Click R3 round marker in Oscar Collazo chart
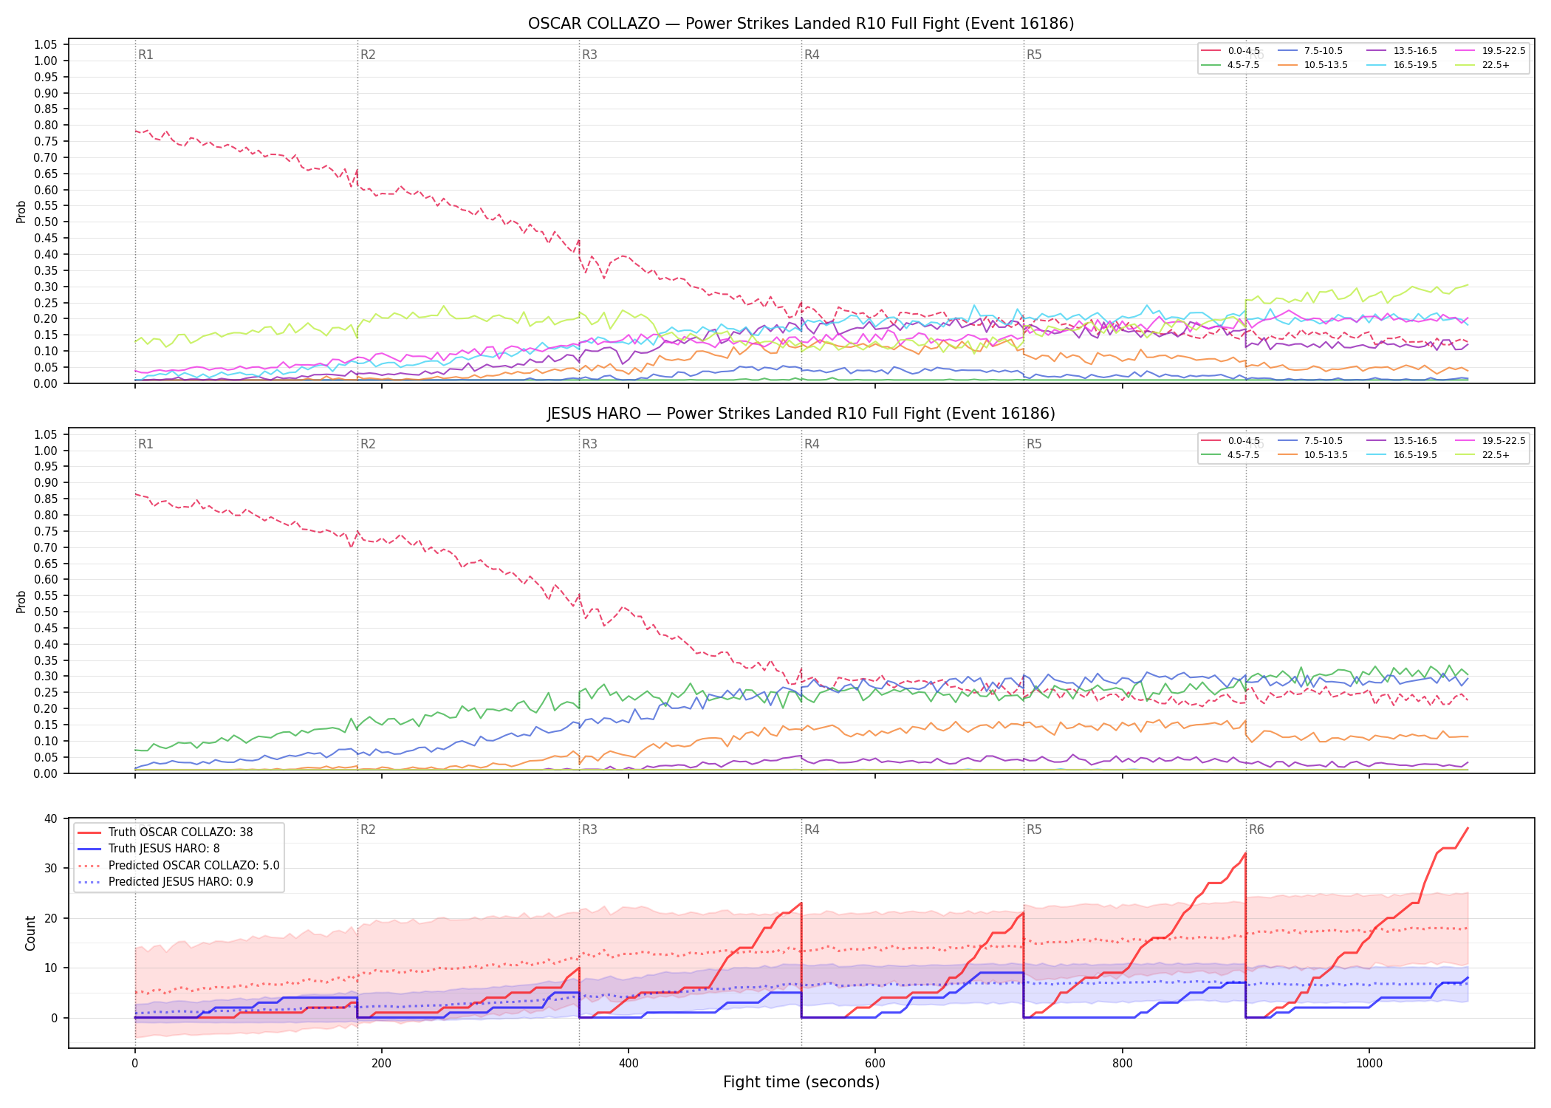The image size is (1551, 1108). pyautogui.click(x=589, y=55)
